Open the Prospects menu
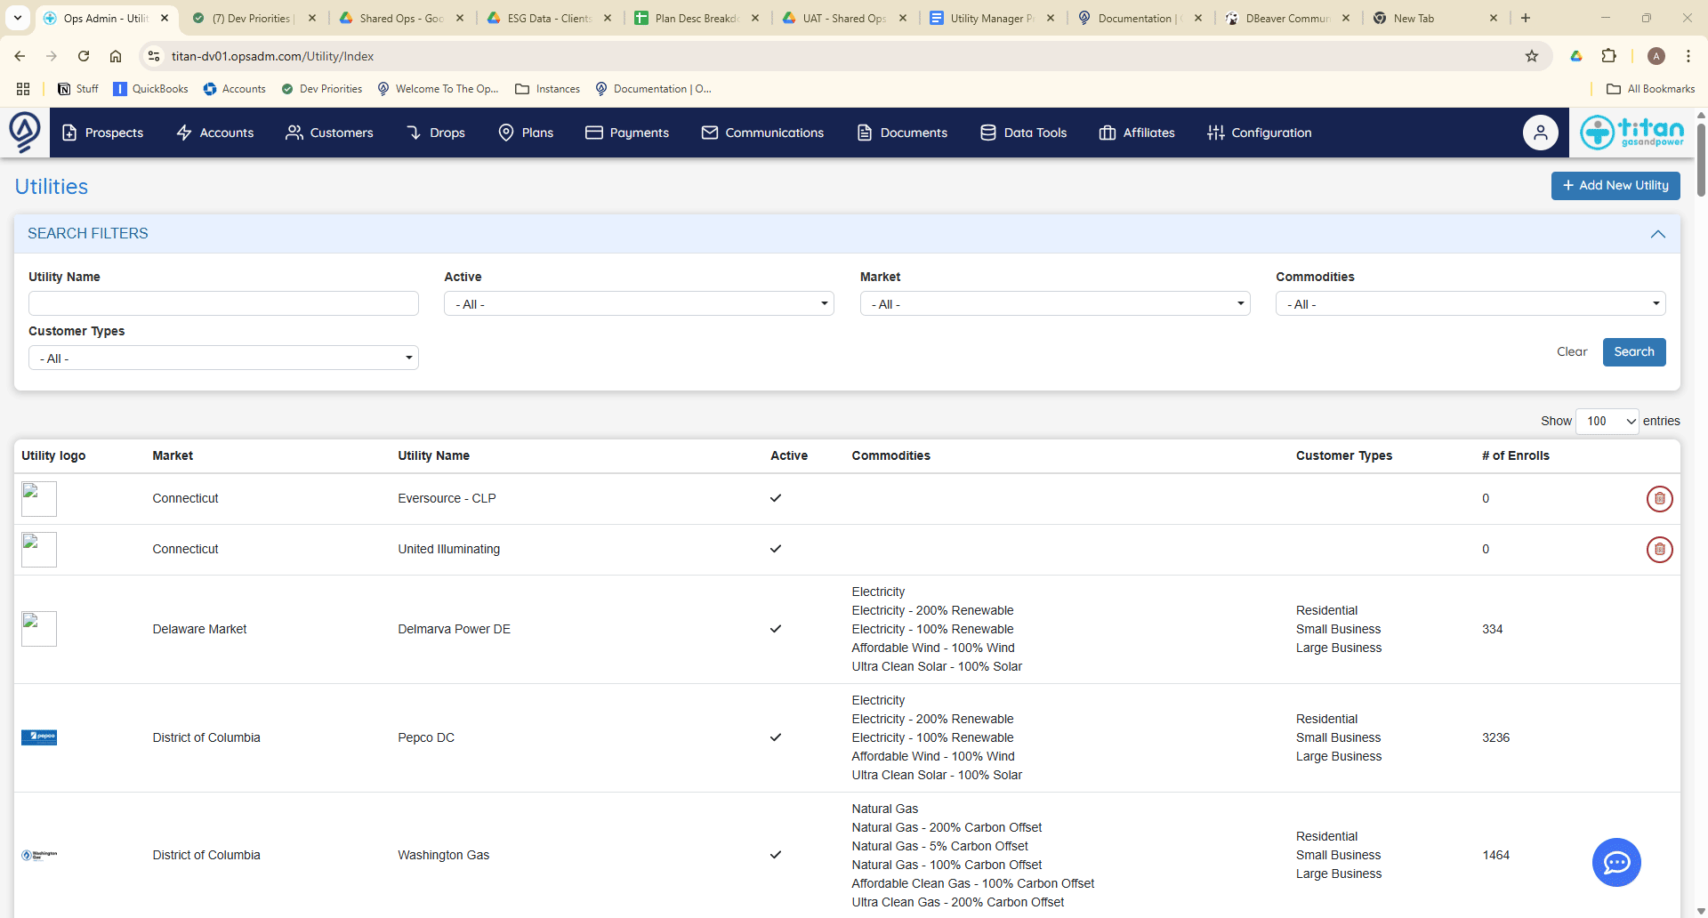1708x918 pixels. click(102, 133)
